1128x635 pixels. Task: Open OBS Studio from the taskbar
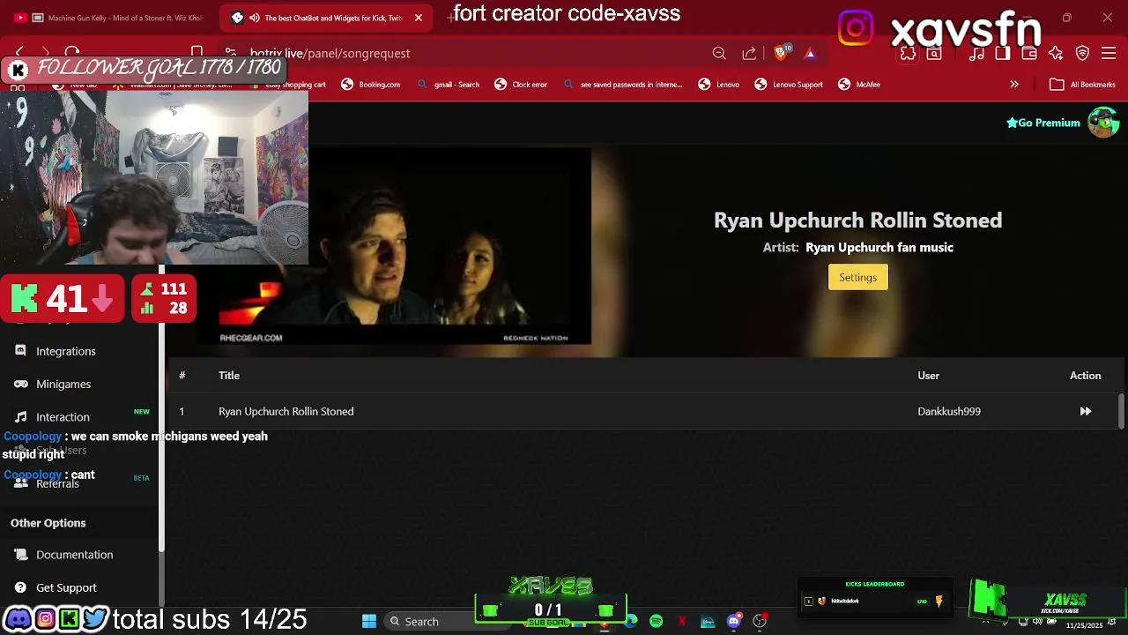(x=760, y=622)
